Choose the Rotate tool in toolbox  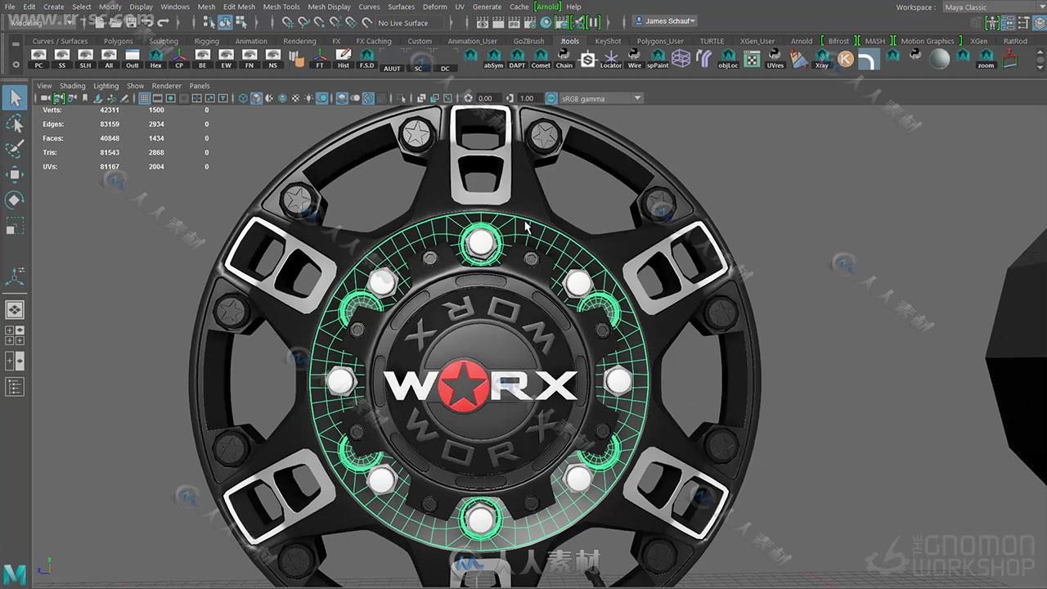pyautogui.click(x=15, y=200)
